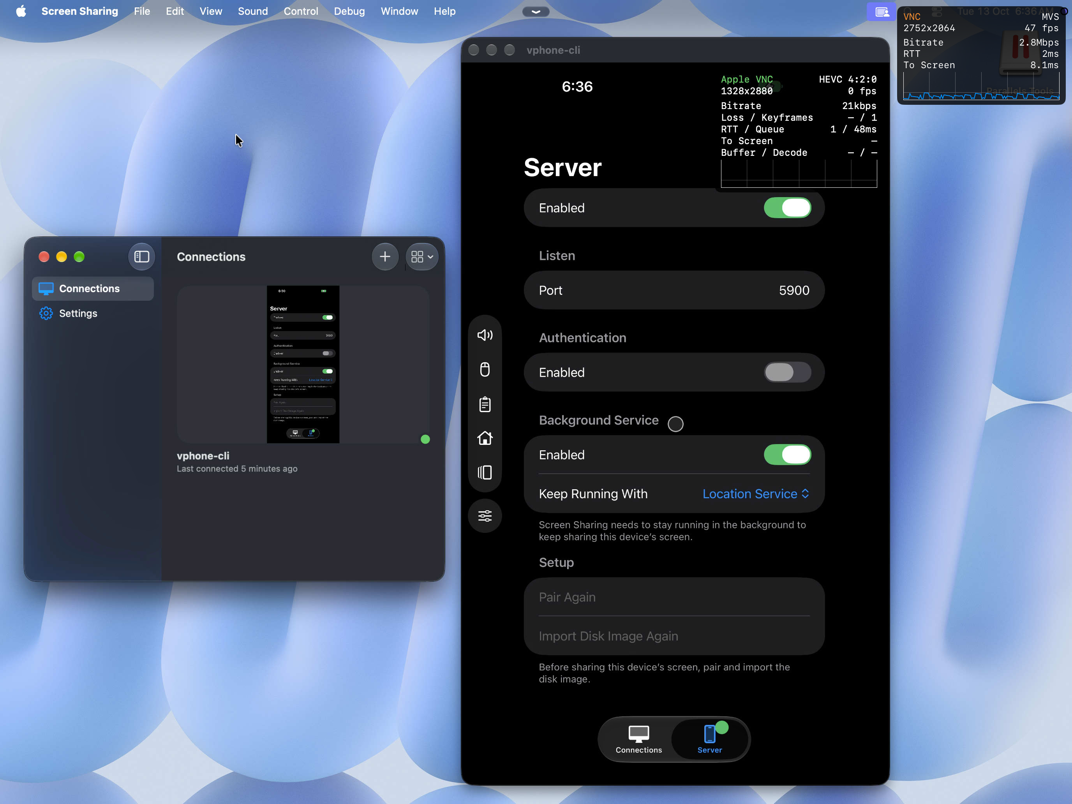The width and height of the screenshot is (1072, 804).
Task: Click the Port field showing 5900
Action: point(674,290)
